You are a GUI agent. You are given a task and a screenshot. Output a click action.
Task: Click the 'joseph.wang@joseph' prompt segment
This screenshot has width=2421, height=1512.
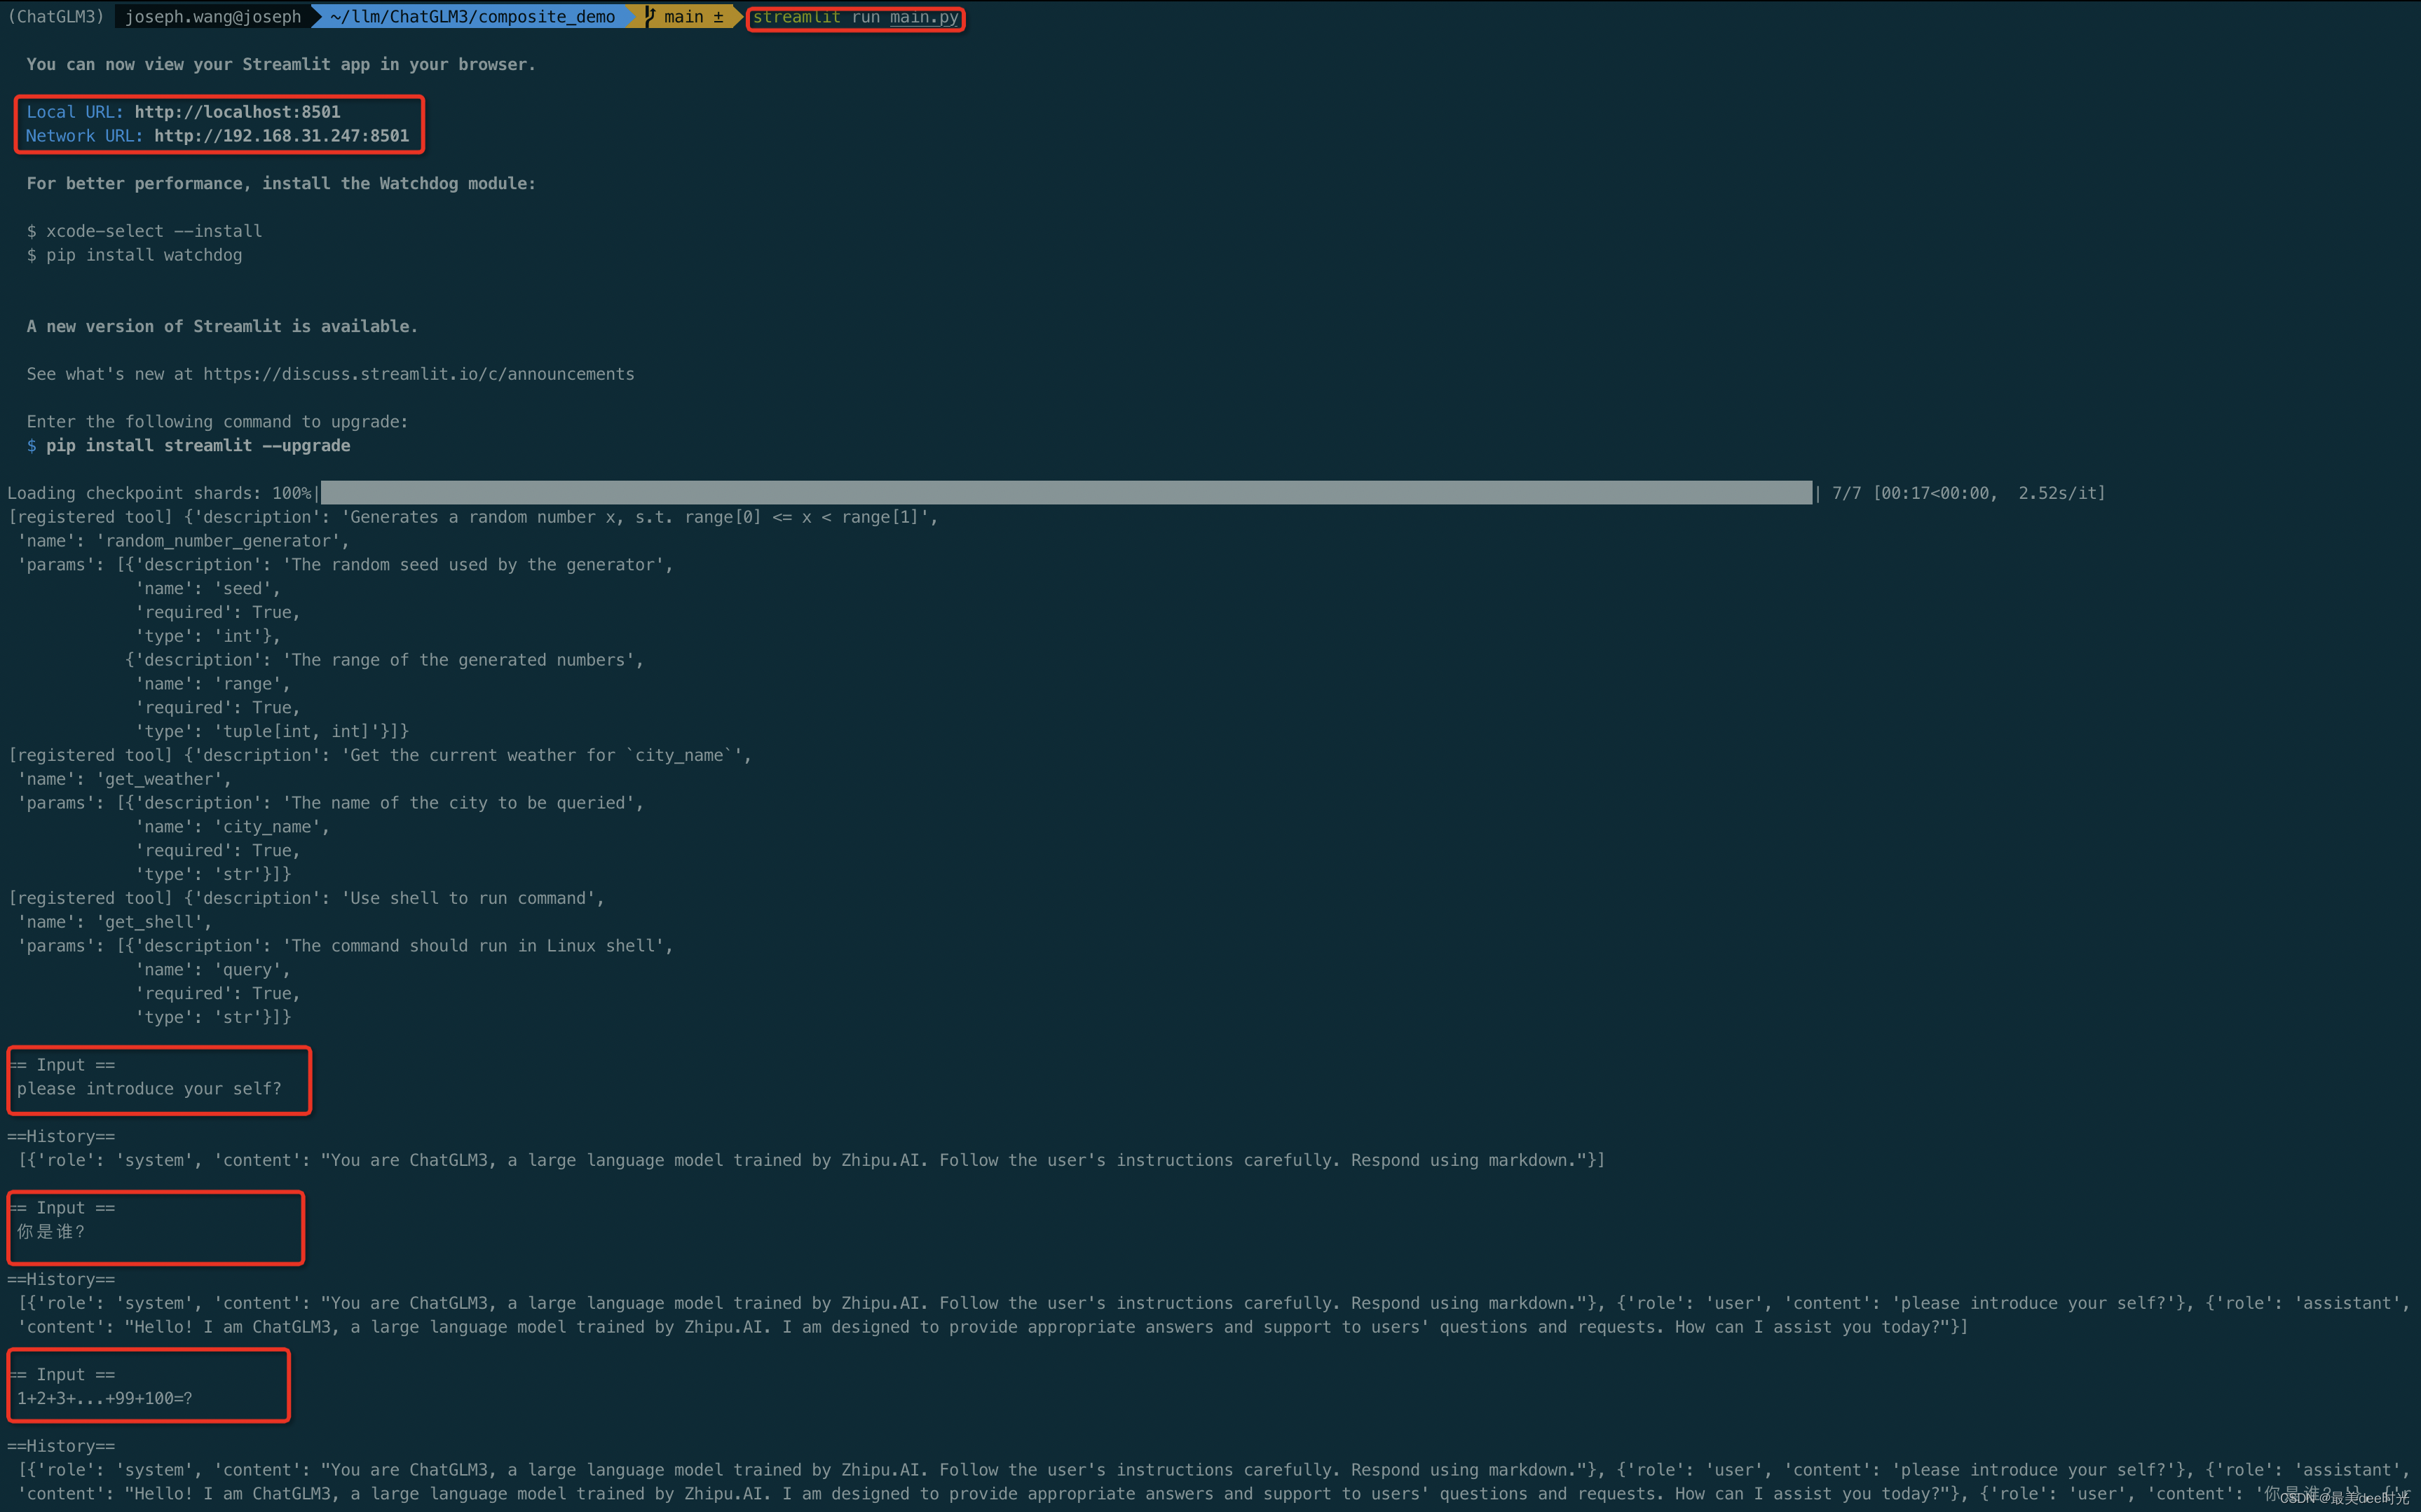point(213,17)
